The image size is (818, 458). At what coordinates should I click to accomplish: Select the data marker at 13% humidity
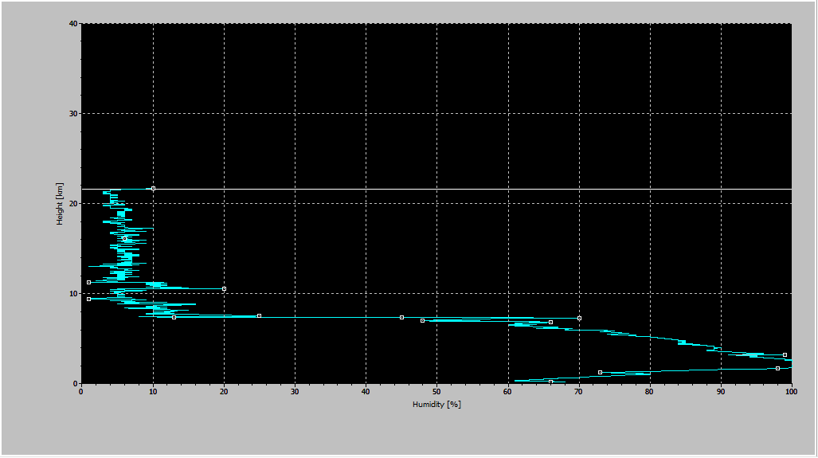click(x=174, y=317)
